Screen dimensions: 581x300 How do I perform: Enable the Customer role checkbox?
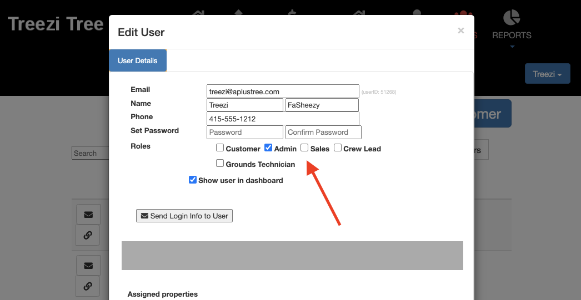click(x=220, y=148)
